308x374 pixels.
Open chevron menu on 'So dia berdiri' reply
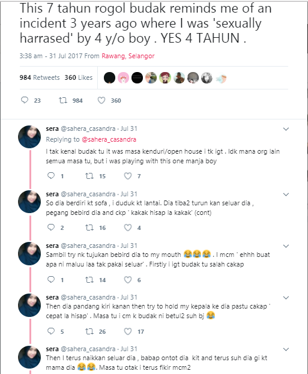286,195
